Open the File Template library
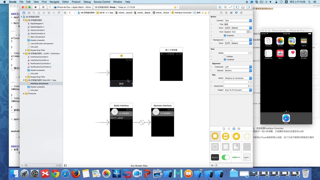Viewport: 320px width, 180px height. click(224, 129)
